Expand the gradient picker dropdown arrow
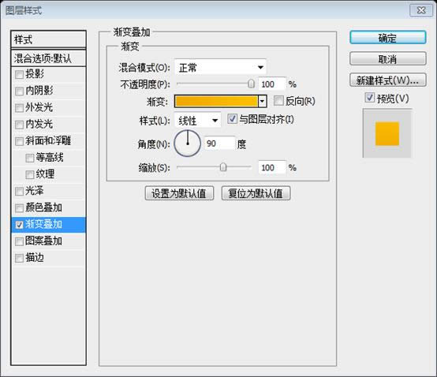437x377 pixels. 262,101
